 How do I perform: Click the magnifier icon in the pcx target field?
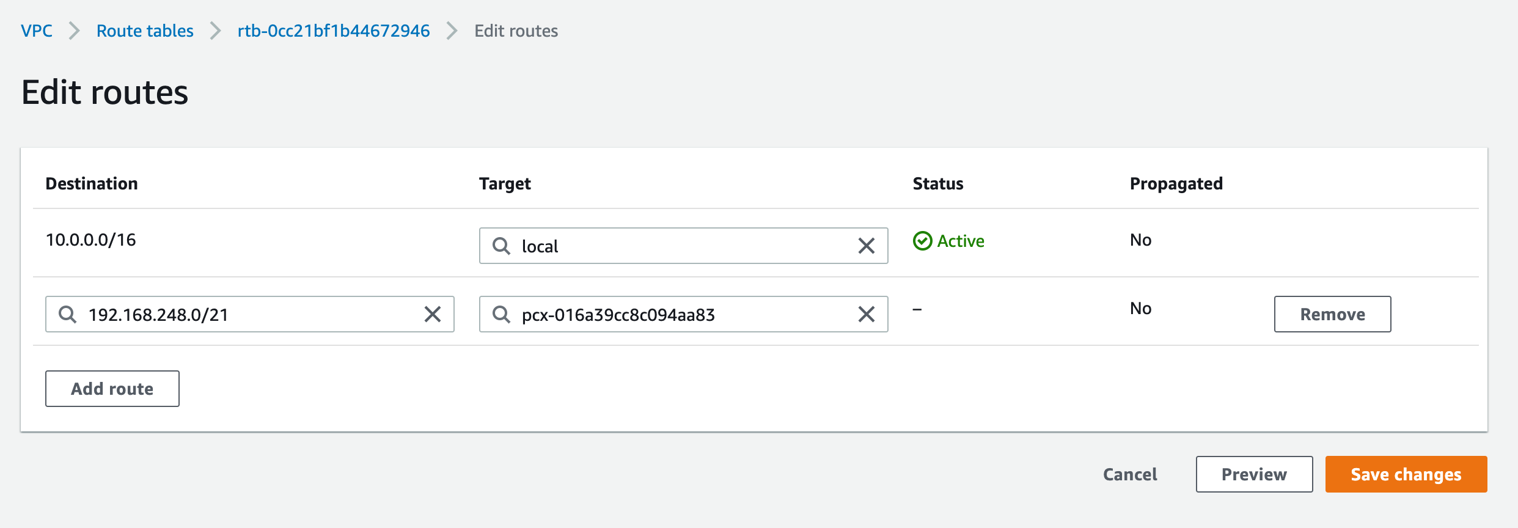[501, 314]
